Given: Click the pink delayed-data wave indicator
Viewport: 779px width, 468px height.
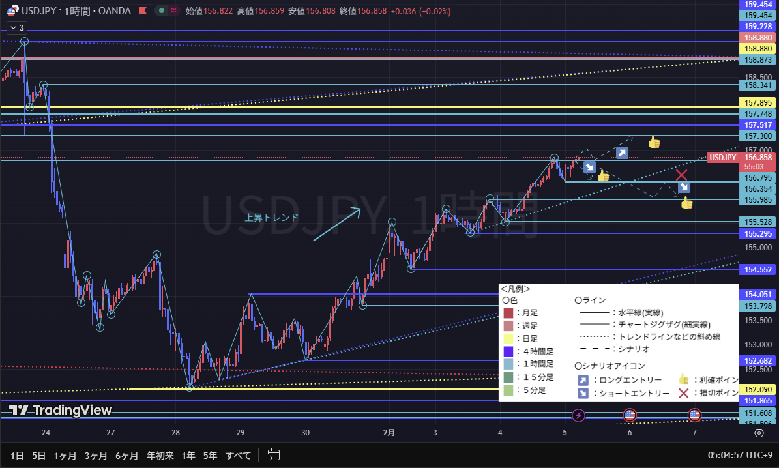Looking at the screenshot, I should tap(173, 10).
